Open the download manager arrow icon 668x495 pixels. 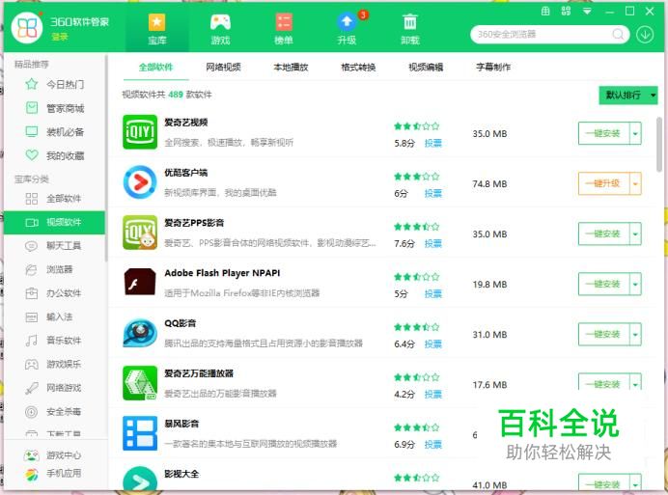coord(645,34)
